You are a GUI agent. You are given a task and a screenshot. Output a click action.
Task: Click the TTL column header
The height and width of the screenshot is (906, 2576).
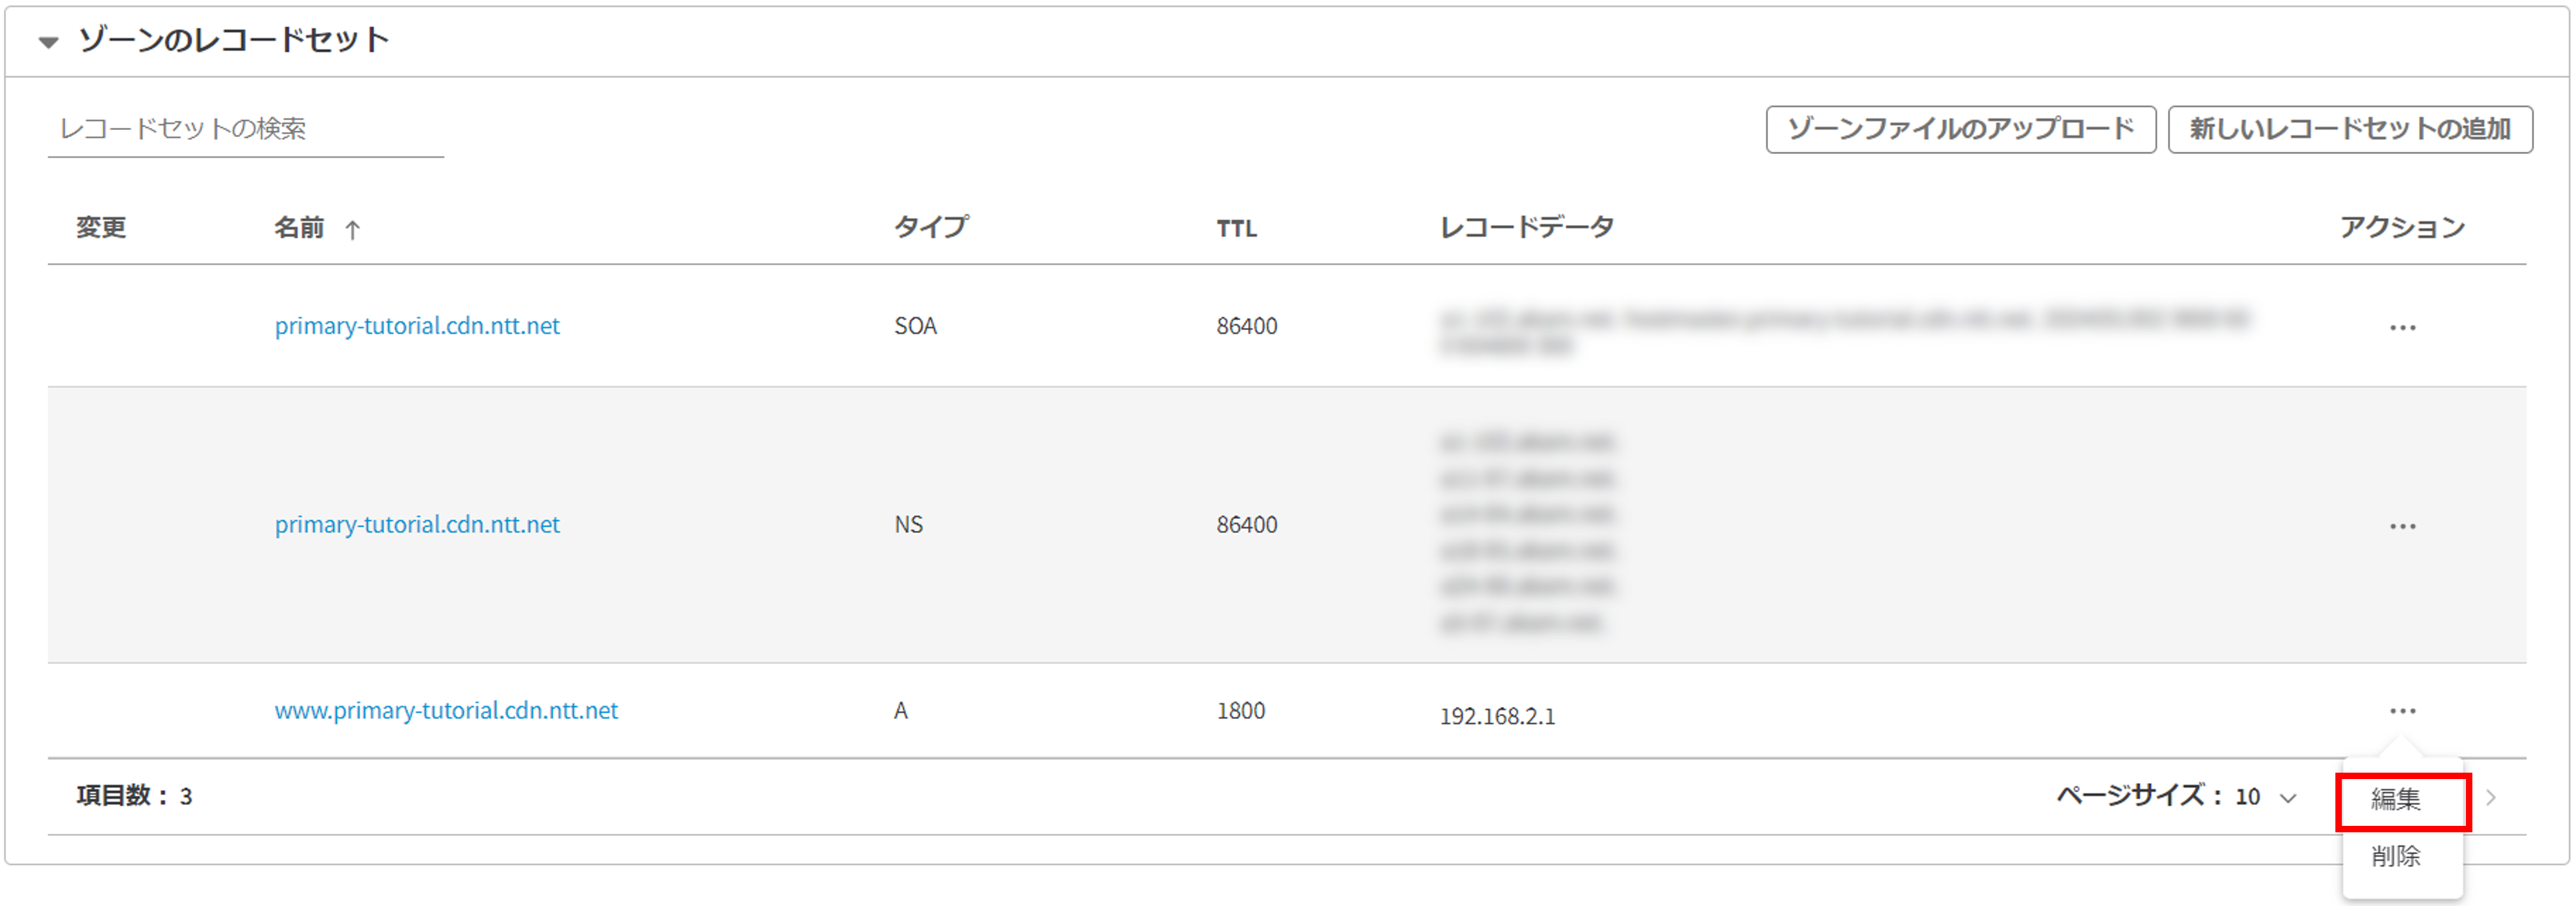click(1236, 229)
